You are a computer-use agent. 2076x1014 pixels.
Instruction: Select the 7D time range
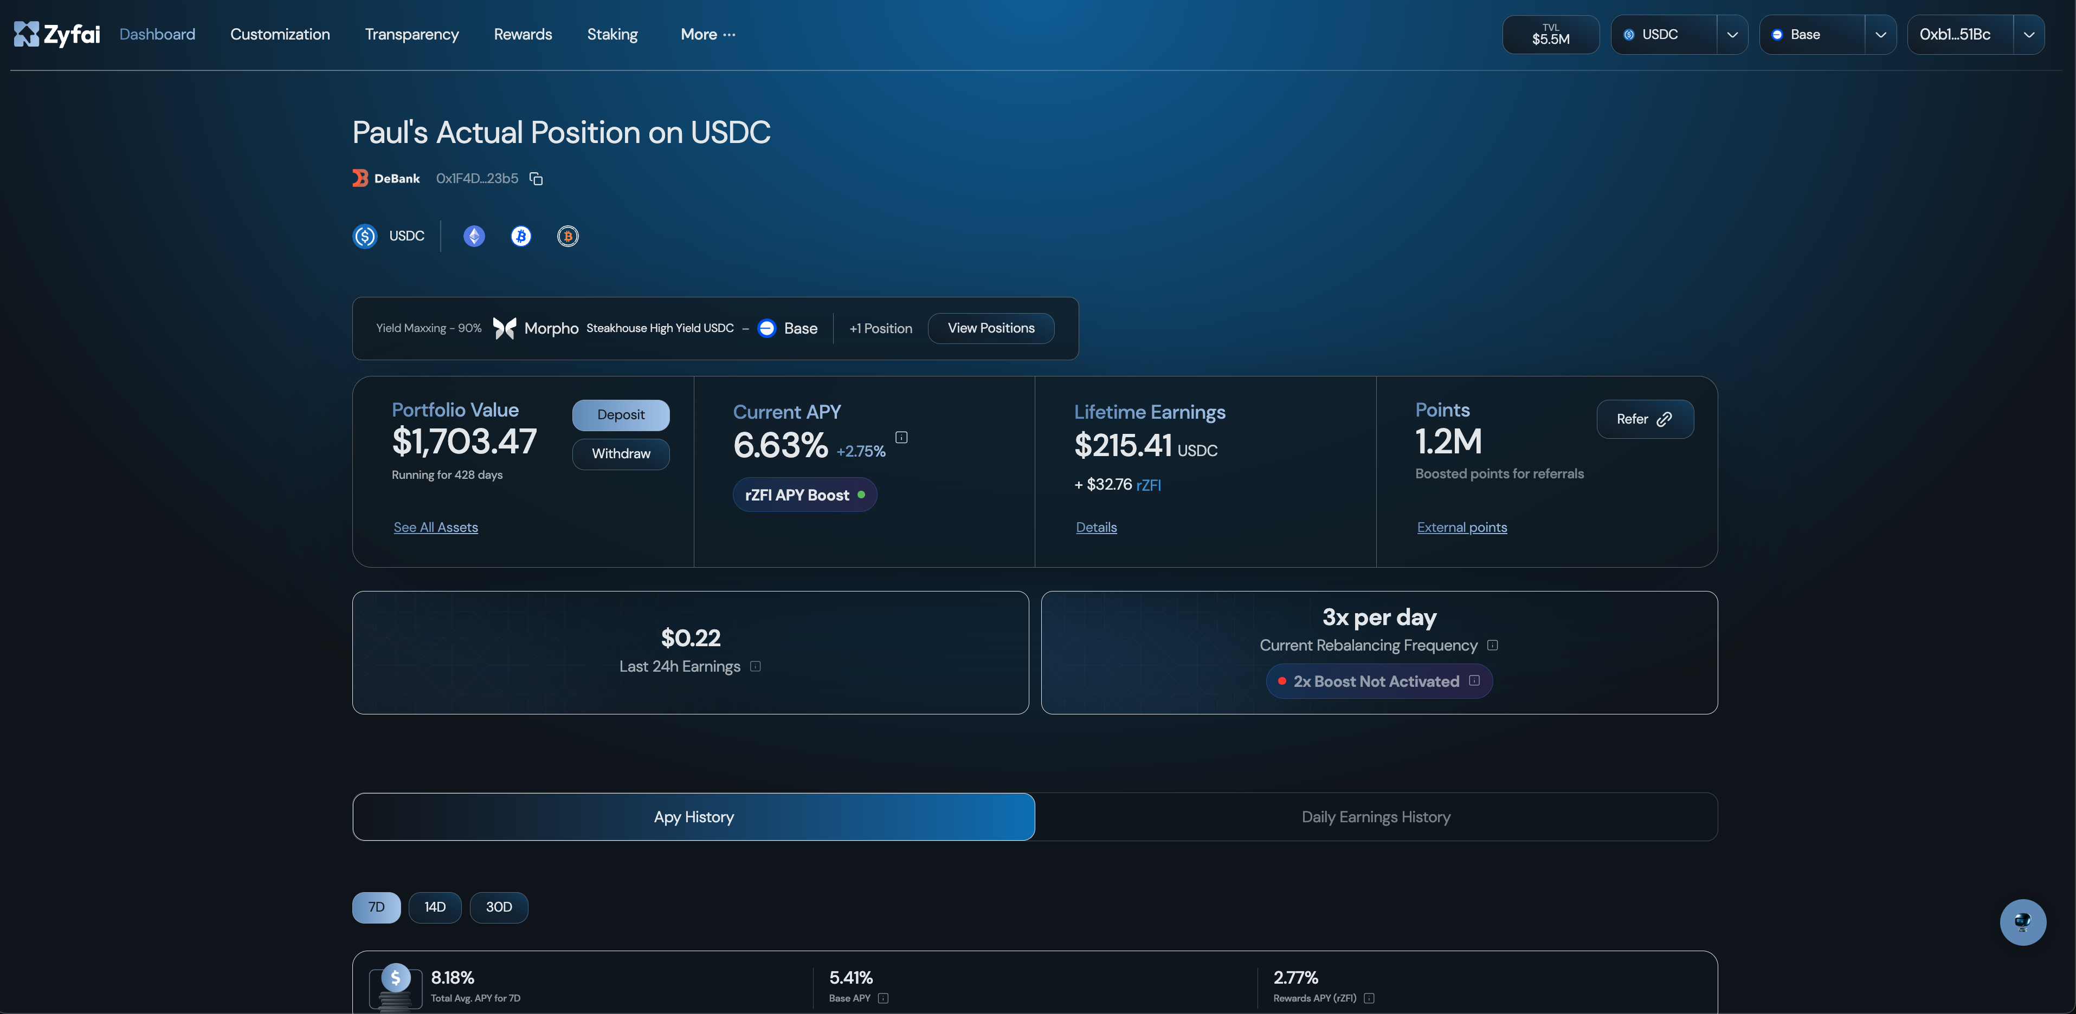(376, 907)
